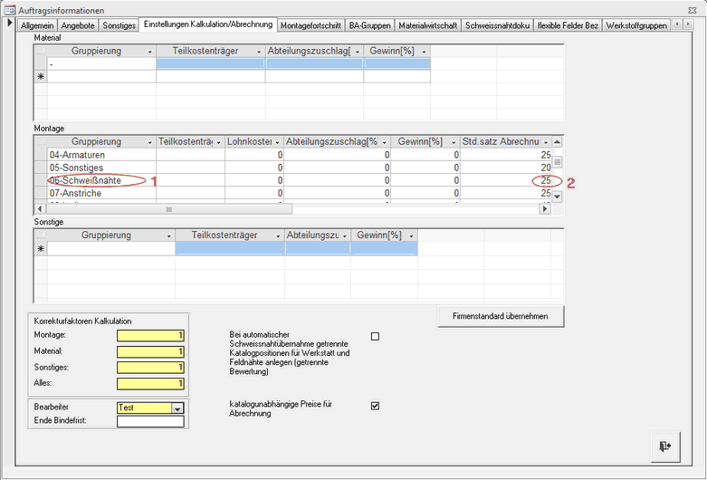Open Gewinn[%] column dropdown in Montage table
Image resolution: width=707 pixels, height=480 pixels.
pos(454,142)
